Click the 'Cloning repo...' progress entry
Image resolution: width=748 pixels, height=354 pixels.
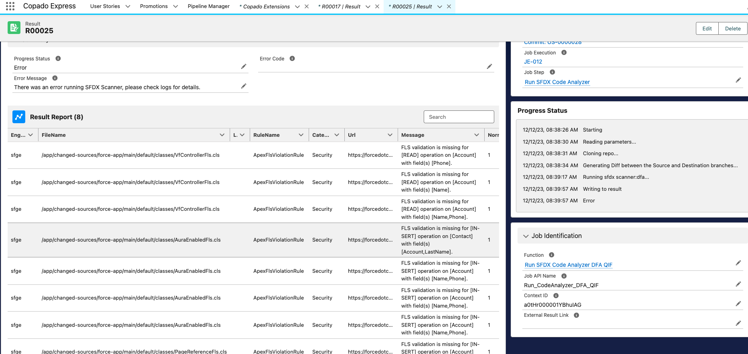click(x=600, y=153)
